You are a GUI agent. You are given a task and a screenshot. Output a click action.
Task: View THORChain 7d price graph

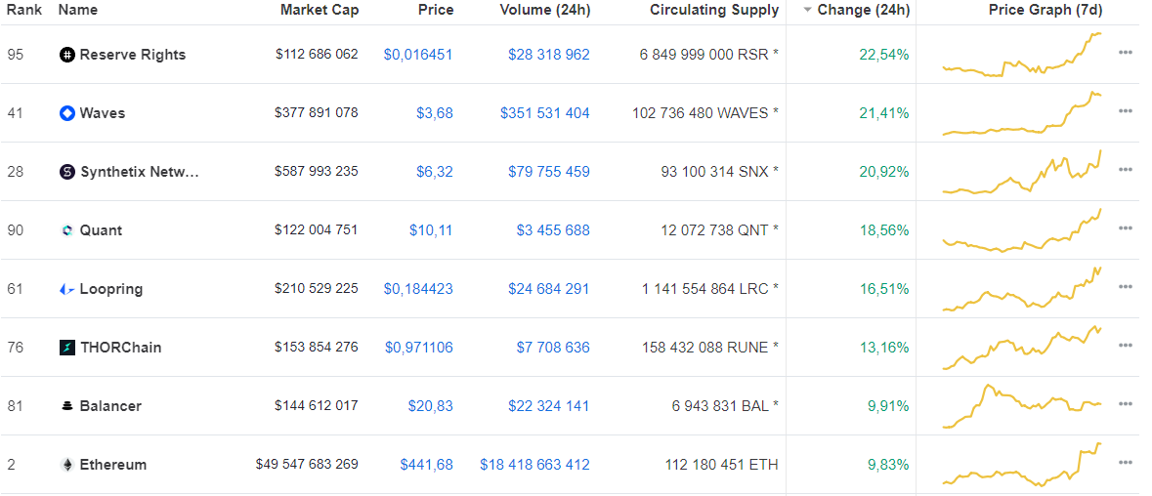[x=1022, y=348]
